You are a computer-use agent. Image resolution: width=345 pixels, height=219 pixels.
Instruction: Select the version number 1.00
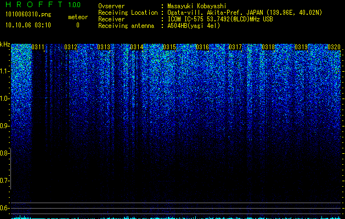pos(74,4)
